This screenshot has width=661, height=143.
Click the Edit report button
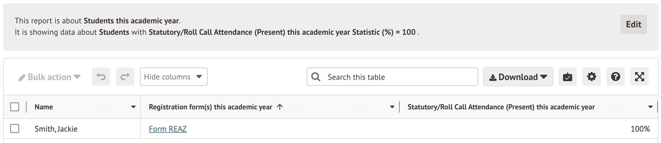pyautogui.click(x=633, y=24)
